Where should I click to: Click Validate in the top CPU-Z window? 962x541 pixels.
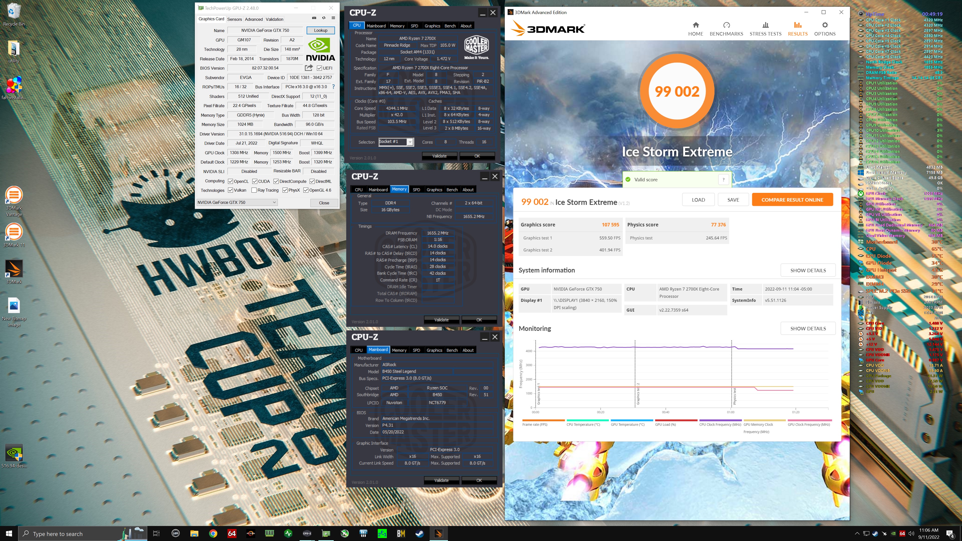point(439,156)
